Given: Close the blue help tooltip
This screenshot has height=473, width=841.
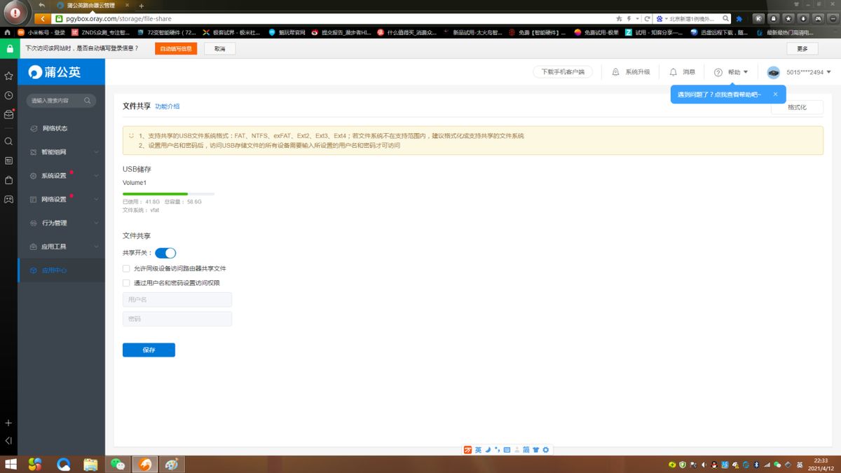Looking at the screenshot, I should pos(775,94).
